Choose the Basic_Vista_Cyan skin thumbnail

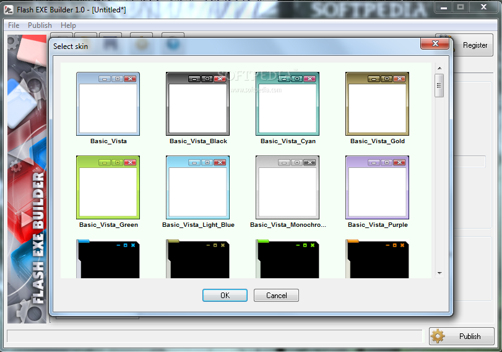click(x=287, y=104)
